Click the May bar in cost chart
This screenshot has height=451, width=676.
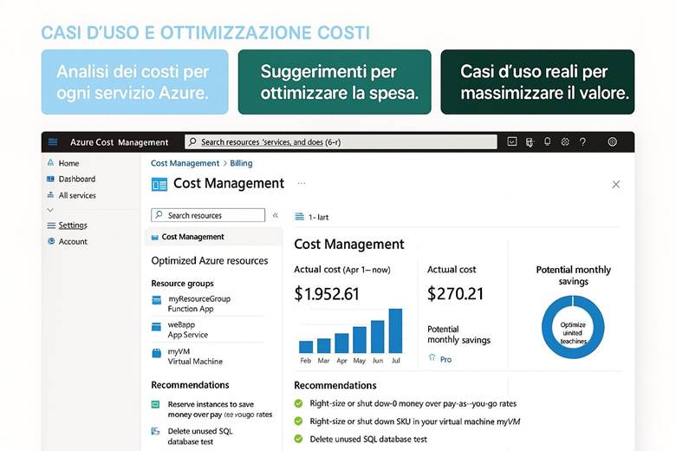click(x=360, y=340)
